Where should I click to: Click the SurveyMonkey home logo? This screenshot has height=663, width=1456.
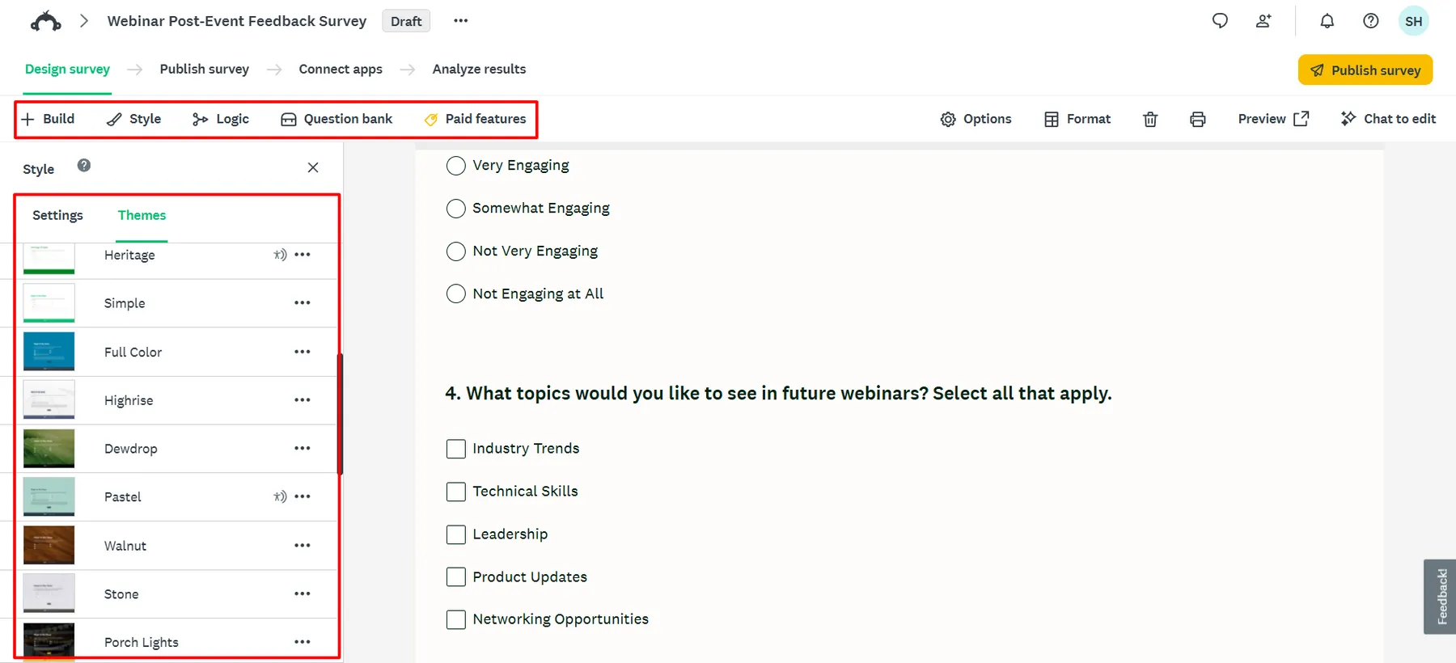pyautogui.click(x=45, y=21)
